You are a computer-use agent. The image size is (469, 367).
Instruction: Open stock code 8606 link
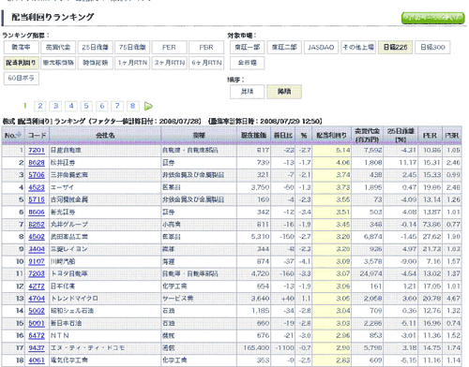pyautogui.click(x=37, y=213)
